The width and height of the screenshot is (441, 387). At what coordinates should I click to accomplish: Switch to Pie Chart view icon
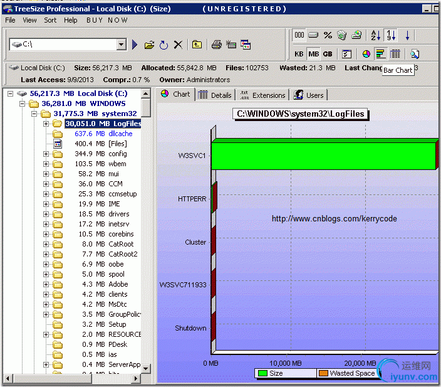(366, 54)
